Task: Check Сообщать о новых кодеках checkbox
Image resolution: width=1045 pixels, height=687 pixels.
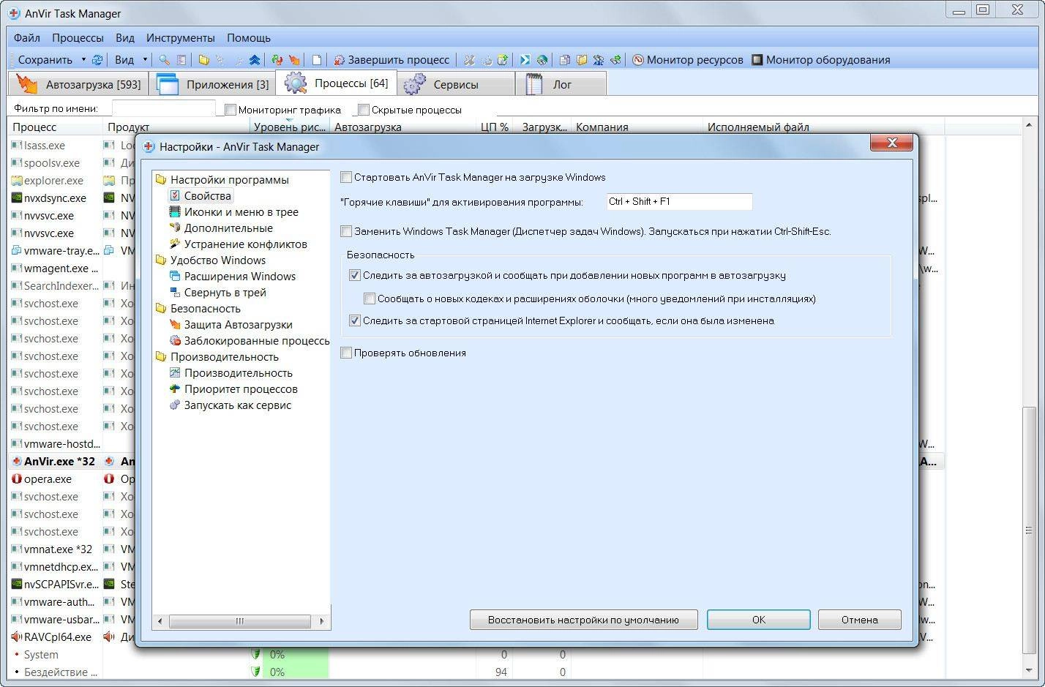Action: click(370, 299)
